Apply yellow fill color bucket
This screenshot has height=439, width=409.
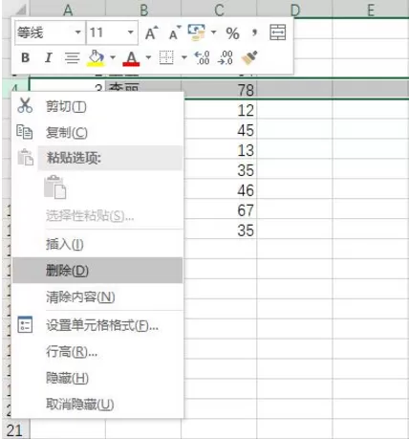pyautogui.click(x=96, y=58)
